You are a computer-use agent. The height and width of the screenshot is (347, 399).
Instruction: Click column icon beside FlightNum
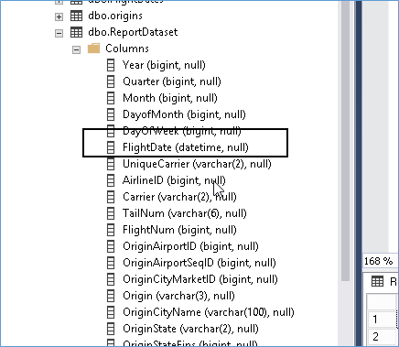click(111, 230)
